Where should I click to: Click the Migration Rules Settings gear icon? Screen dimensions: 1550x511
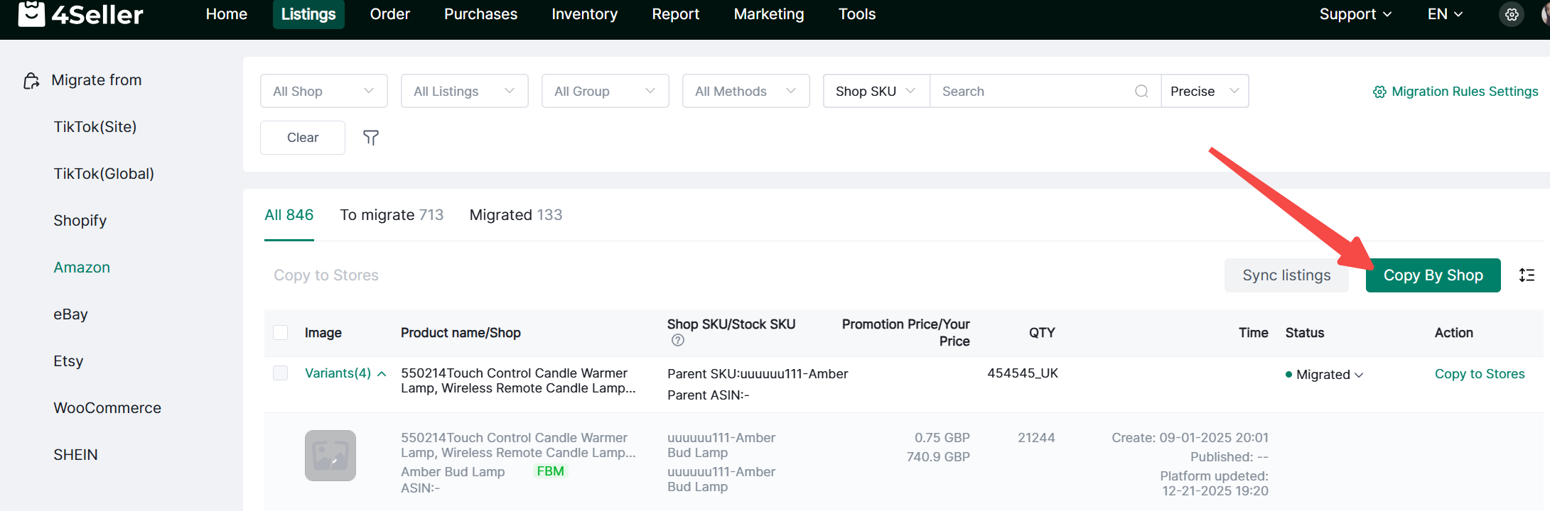pos(1379,92)
